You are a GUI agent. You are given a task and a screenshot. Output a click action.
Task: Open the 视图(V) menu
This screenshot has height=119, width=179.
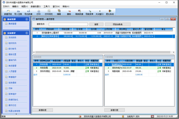coord(24,7)
